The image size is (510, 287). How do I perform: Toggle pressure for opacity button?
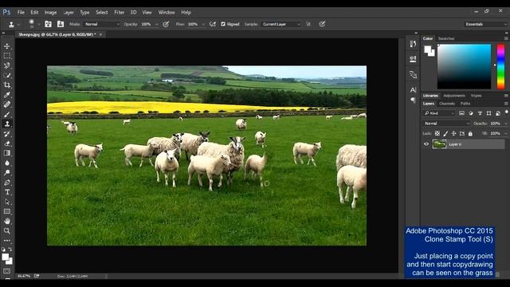[166, 24]
